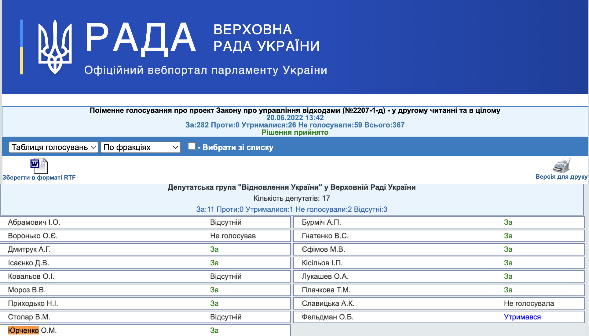Click the Word document RTF icon
589x336 pixels.
point(39,166)
